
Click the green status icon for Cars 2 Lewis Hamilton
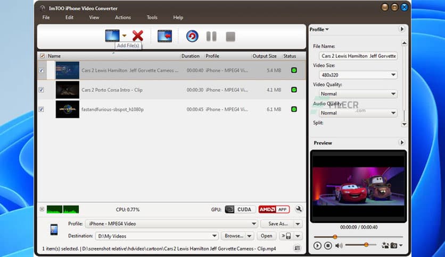(x=294, y=70)
